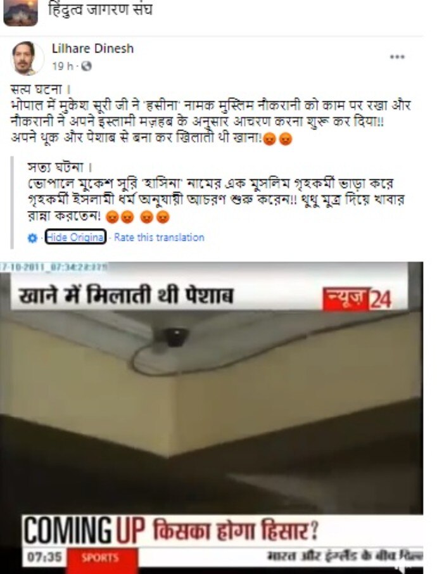The image size is (437, 574).
Task: Select the Hide Original link
Action: click(76, 237)
